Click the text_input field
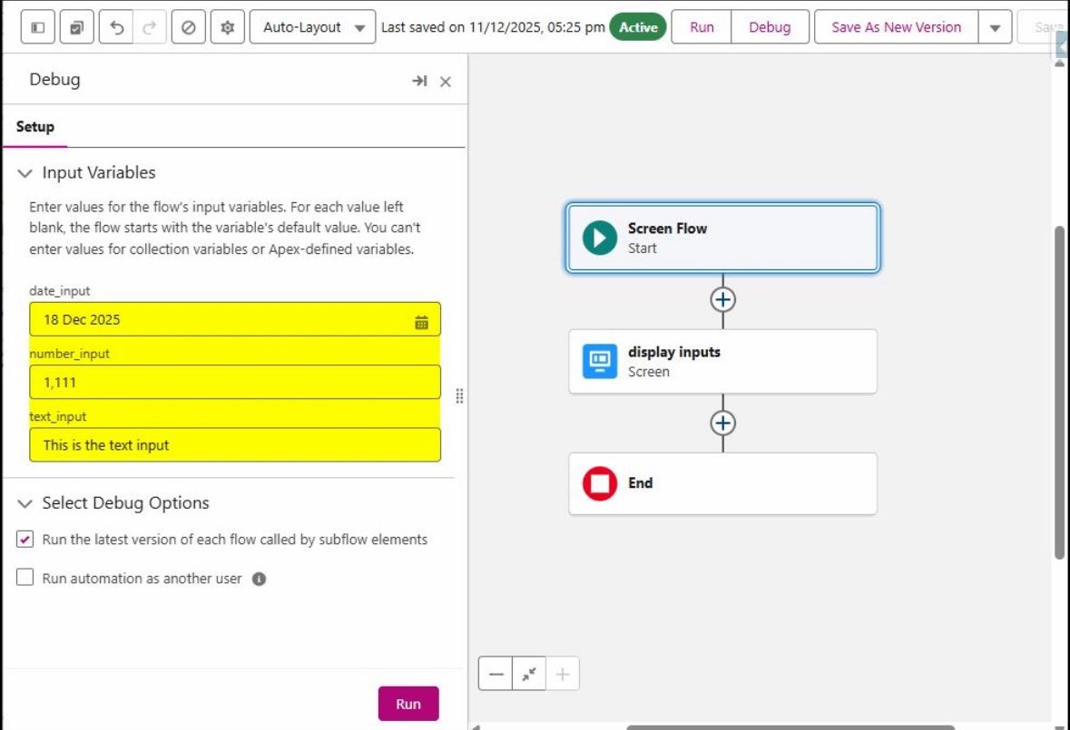This screenshot has height=730, width=1070. point(235,445)
